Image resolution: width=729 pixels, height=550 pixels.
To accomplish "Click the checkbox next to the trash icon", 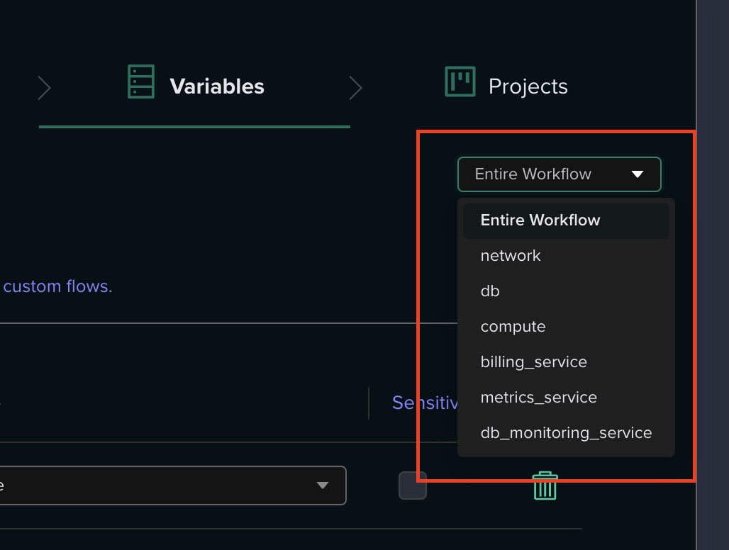I will (x=412, y=486).
